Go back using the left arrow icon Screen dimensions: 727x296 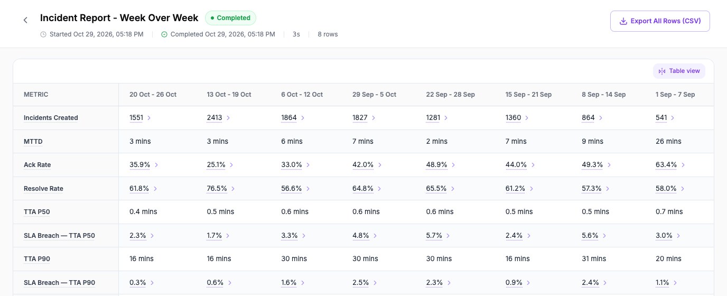point(25,20)
